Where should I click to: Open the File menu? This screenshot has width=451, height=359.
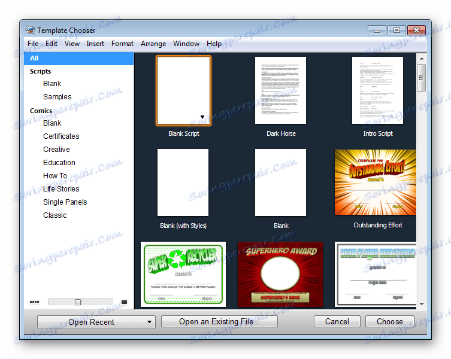point(33,44)
